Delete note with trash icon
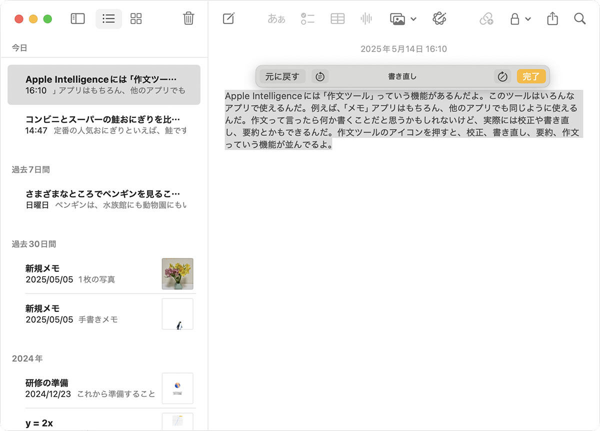Screen dimensions: 600x431 pos(188,18)
